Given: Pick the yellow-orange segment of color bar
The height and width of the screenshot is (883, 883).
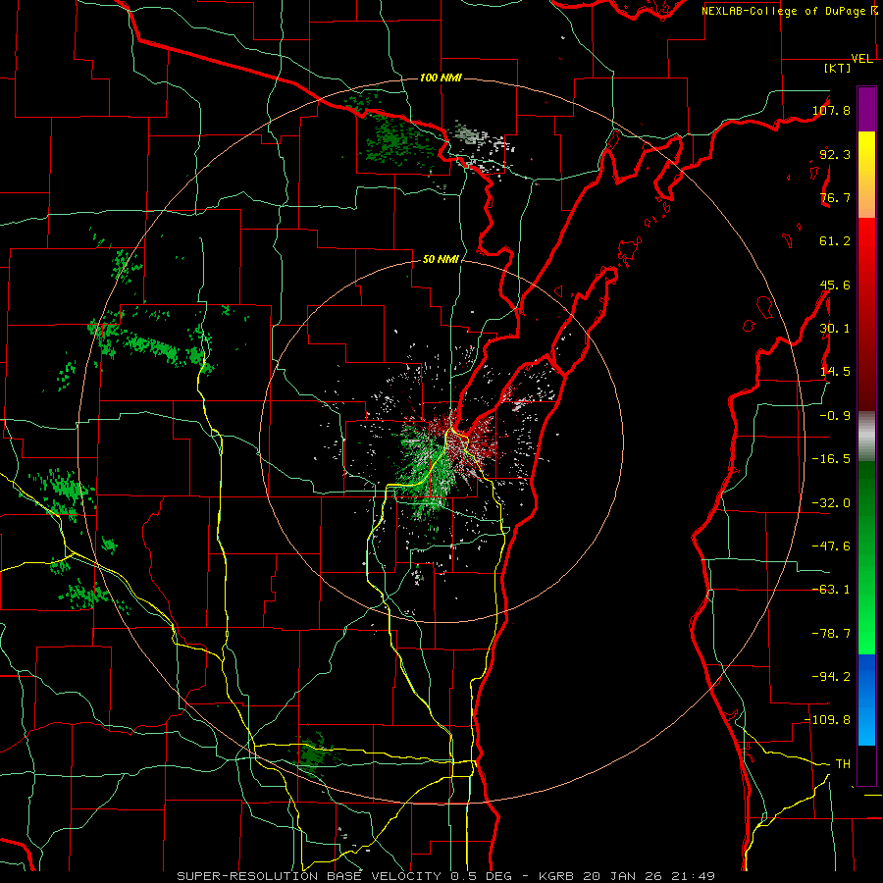Looking at the screenshot, I should [866, 175].
